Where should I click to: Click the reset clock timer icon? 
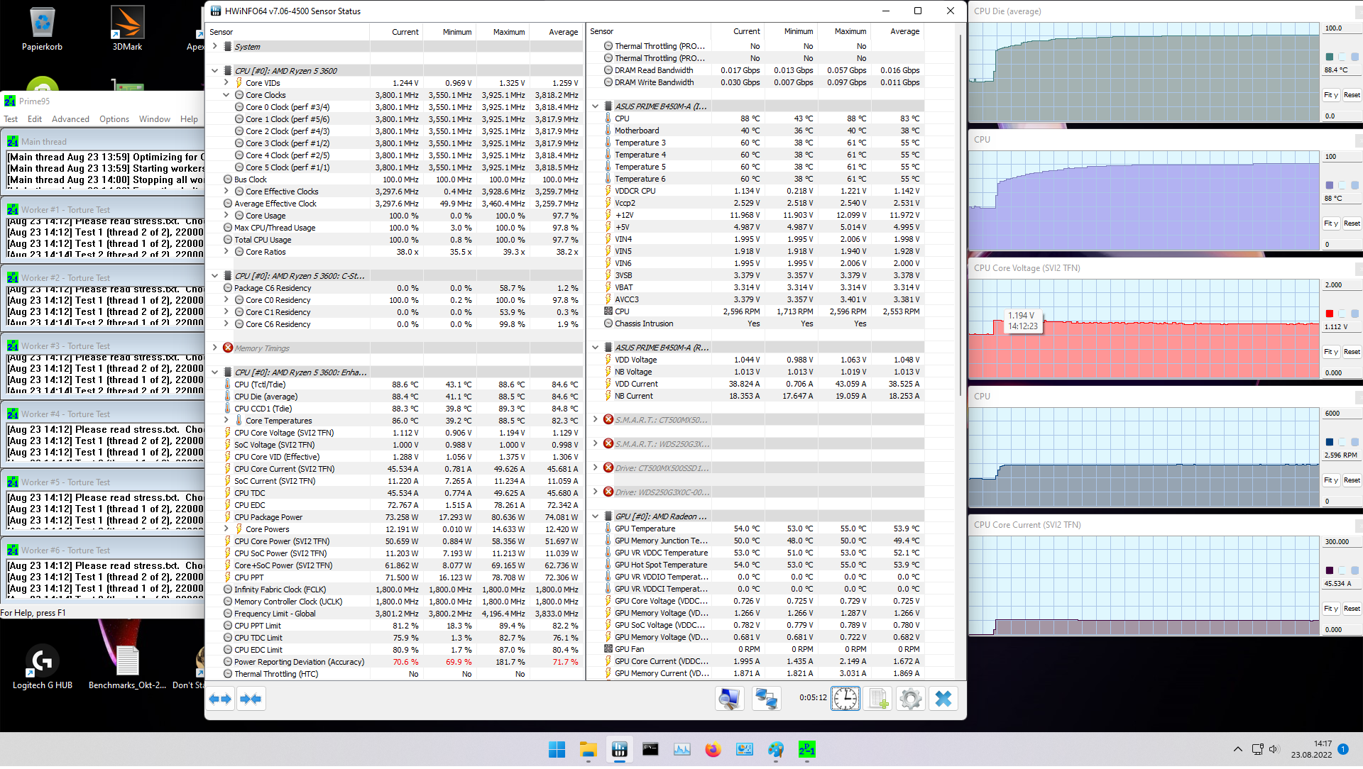[845, 699]
